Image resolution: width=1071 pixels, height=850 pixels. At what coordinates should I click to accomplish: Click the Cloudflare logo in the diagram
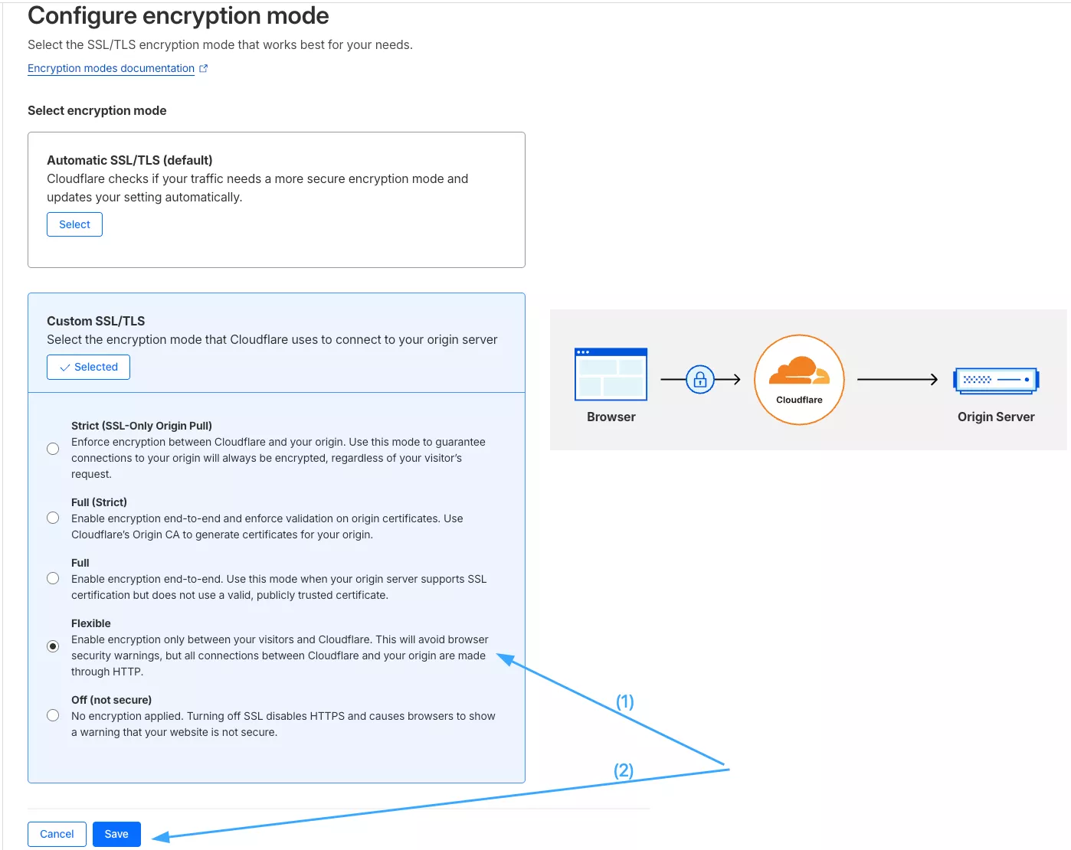[799, 374]
